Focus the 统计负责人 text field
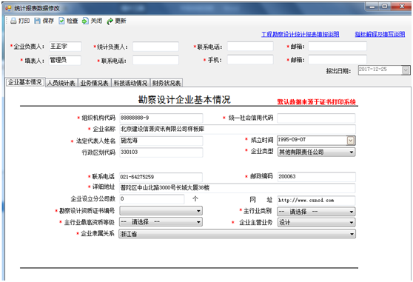Viewport: 413px width, 282px height. pyautogui.click(x=155, y=47)
